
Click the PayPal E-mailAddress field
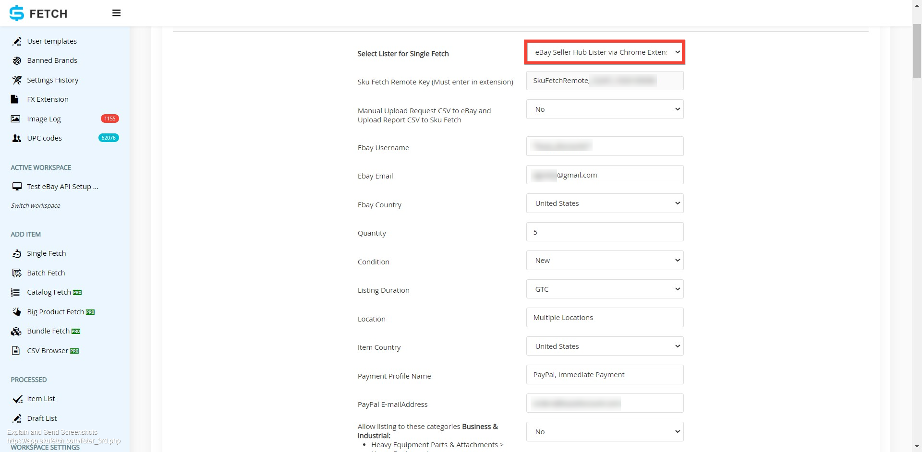click(605, 404)
